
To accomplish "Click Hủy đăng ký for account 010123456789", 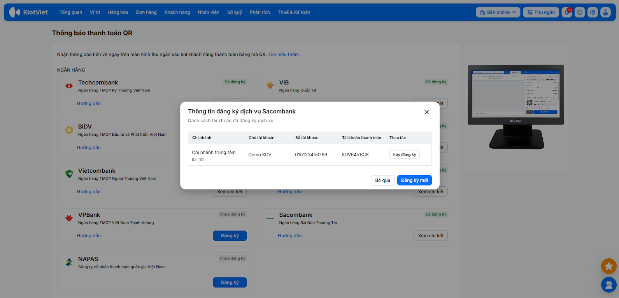I will (x=404, y=154).
